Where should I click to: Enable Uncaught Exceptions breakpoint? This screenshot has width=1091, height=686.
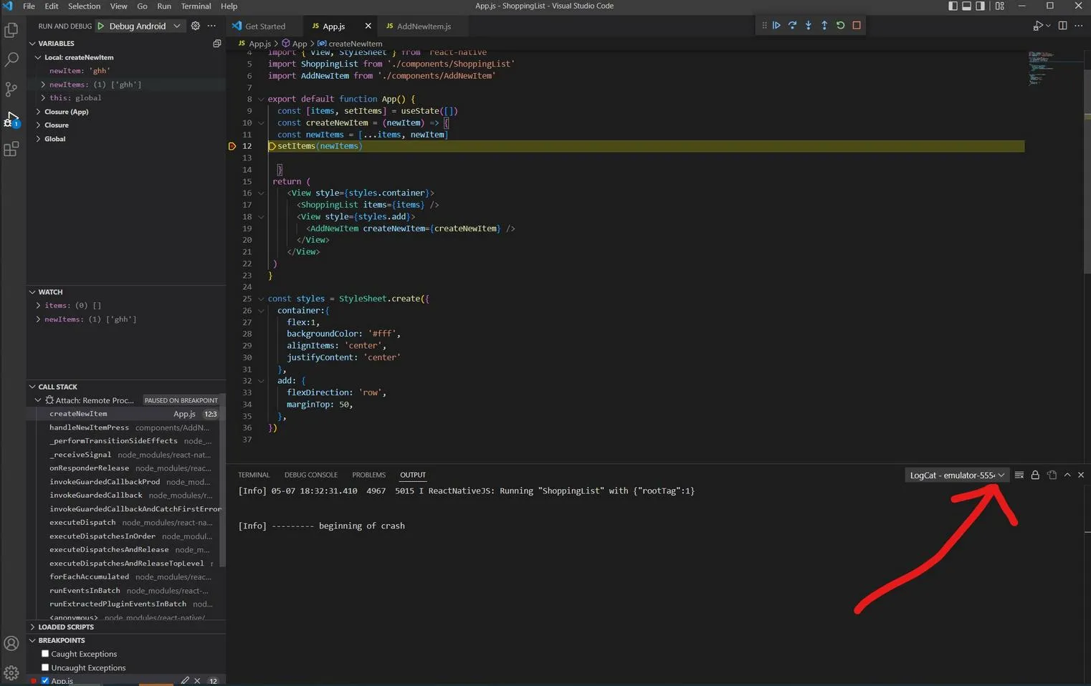45,667
